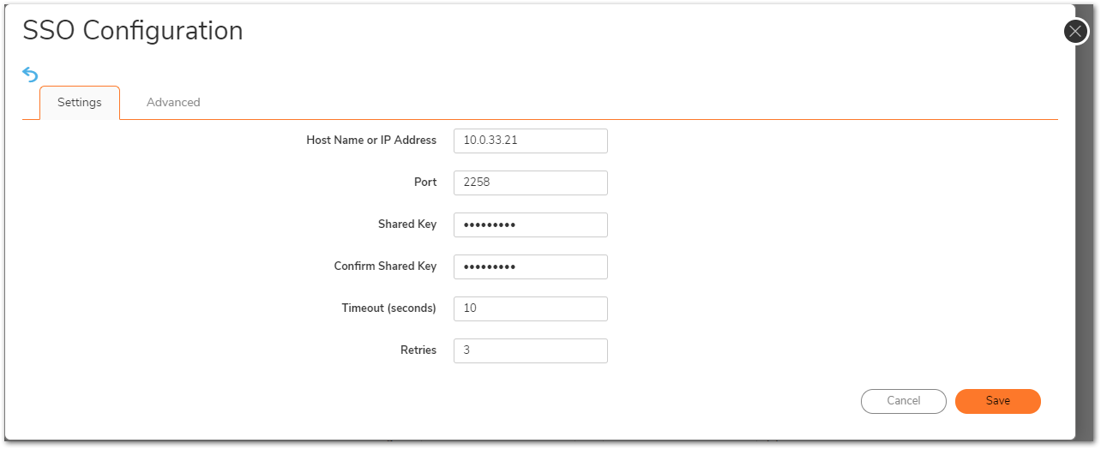Image resolution: width=1101 pixels, height=449 pixels.
Task: Switch to the Advanced tab
Action: pos(173,102)
